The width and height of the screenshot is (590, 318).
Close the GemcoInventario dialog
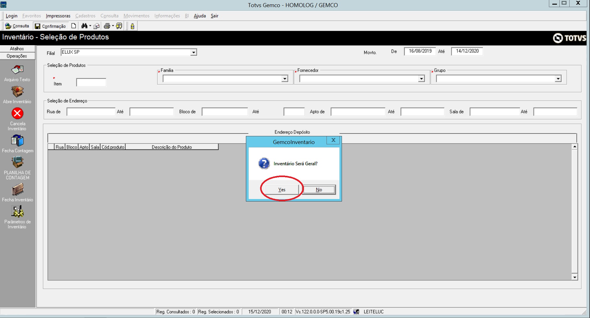pos(333,140)
